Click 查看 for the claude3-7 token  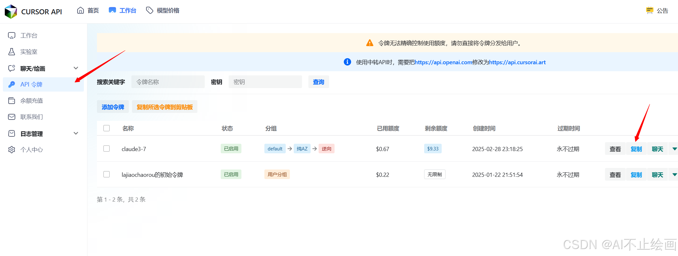pyautogui.click(x=615, y=149)
